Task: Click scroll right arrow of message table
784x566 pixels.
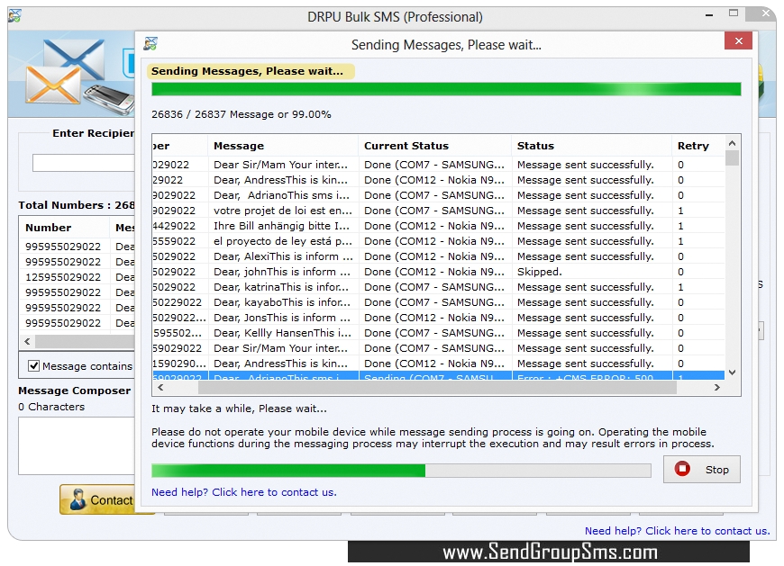Action: point(717,387)
